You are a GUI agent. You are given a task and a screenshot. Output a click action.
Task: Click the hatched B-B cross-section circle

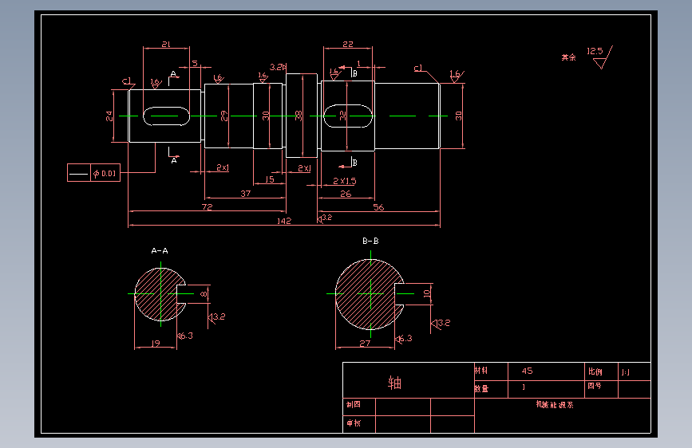(370, 294)
